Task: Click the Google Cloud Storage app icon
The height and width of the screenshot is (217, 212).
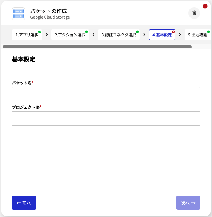Action: coord(19,14)
